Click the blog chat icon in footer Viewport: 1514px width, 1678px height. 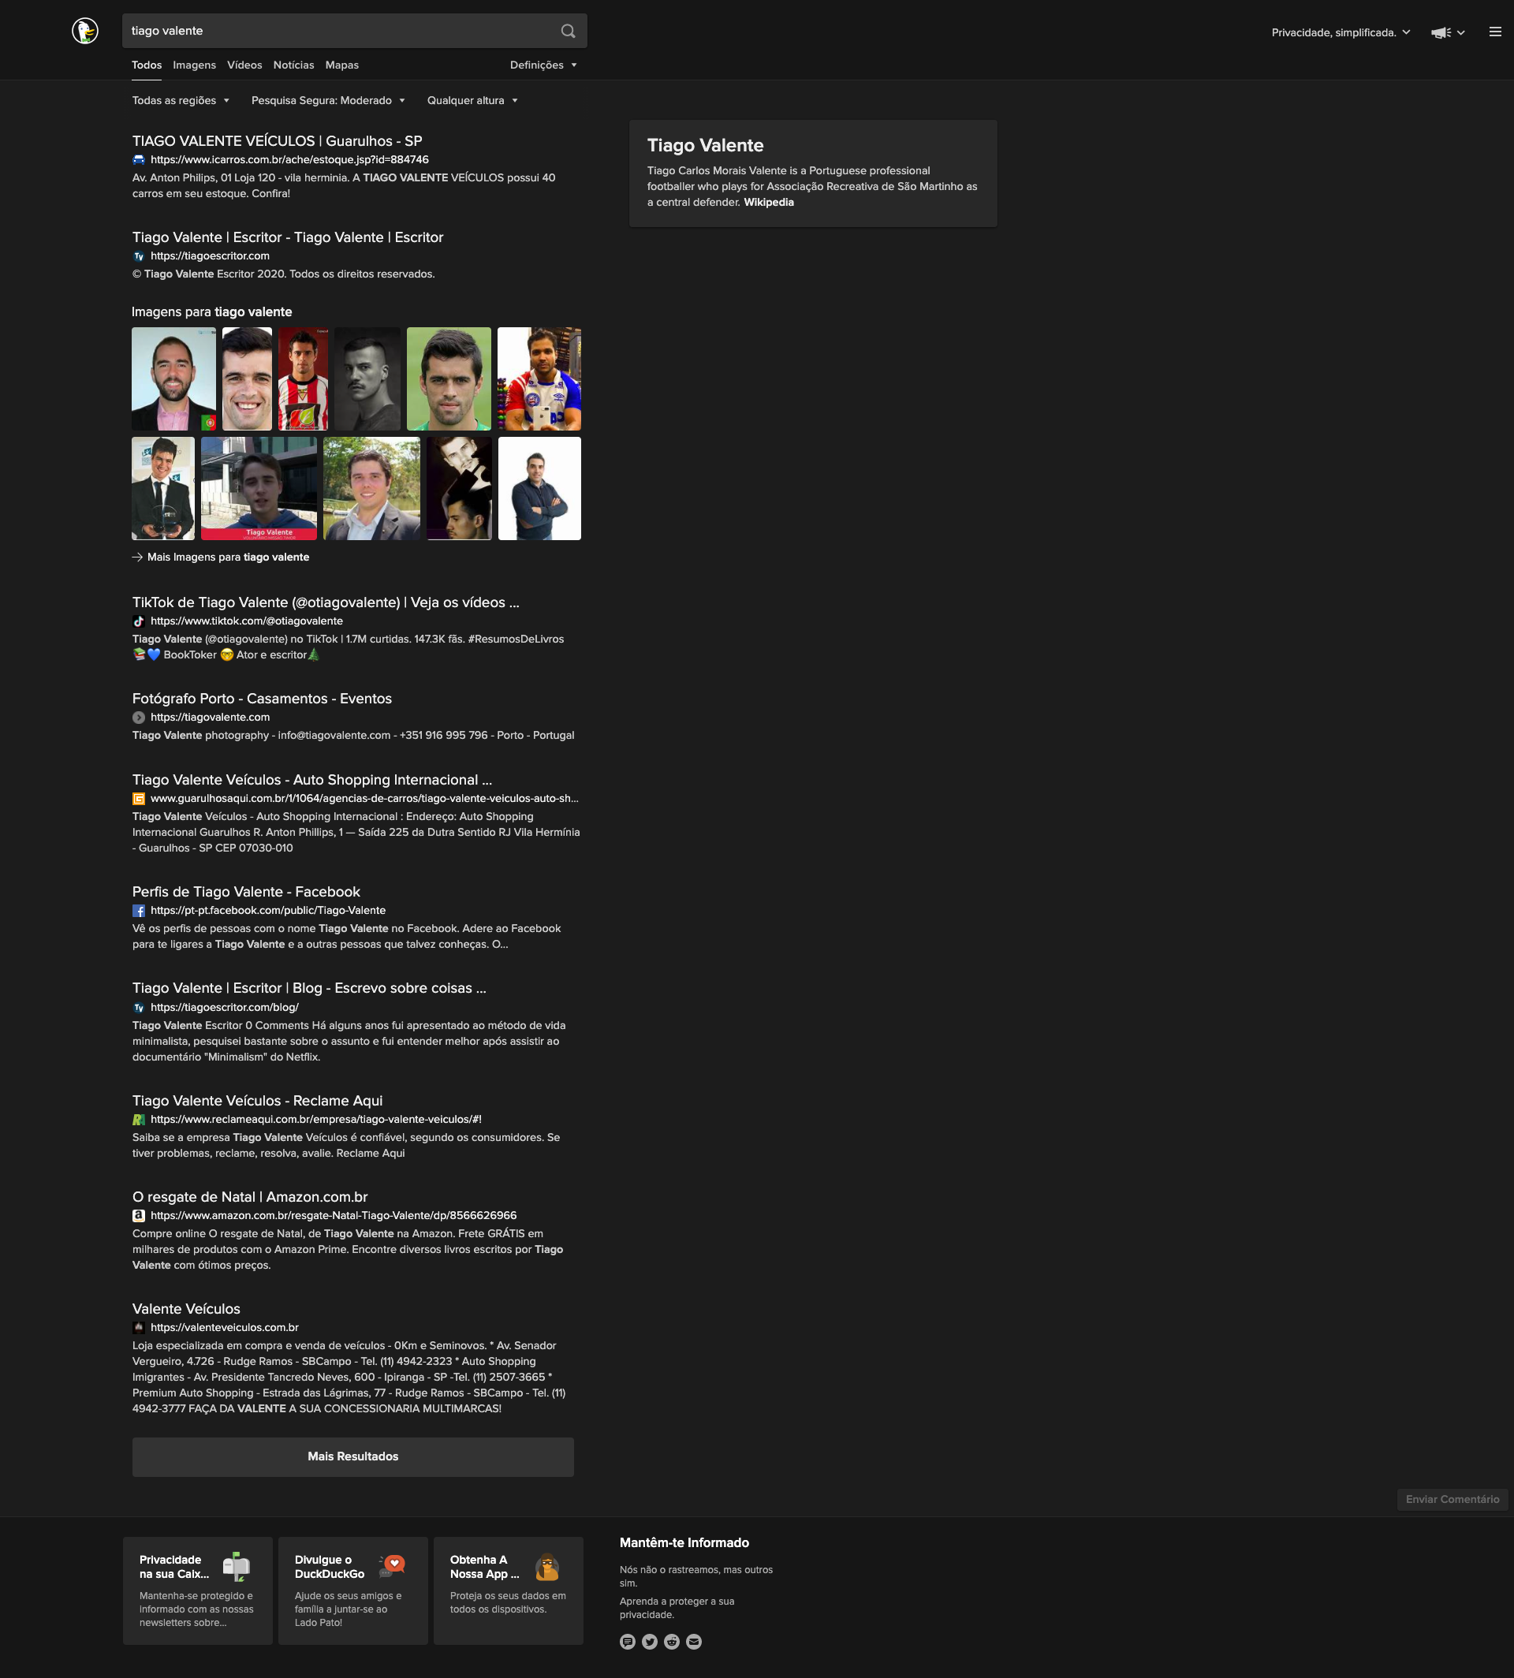click(628, 1642)
